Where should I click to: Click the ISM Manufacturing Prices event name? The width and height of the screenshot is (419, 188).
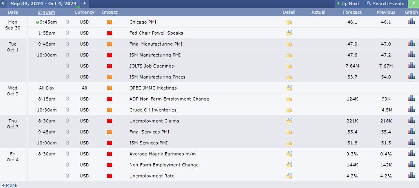click(x=157, y=77)
